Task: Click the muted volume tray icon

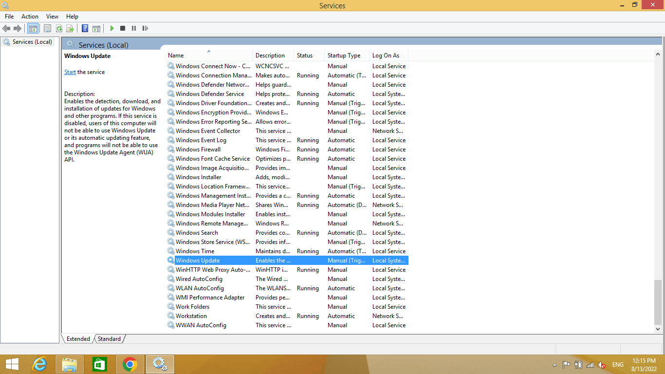Action: coord(602,364)
